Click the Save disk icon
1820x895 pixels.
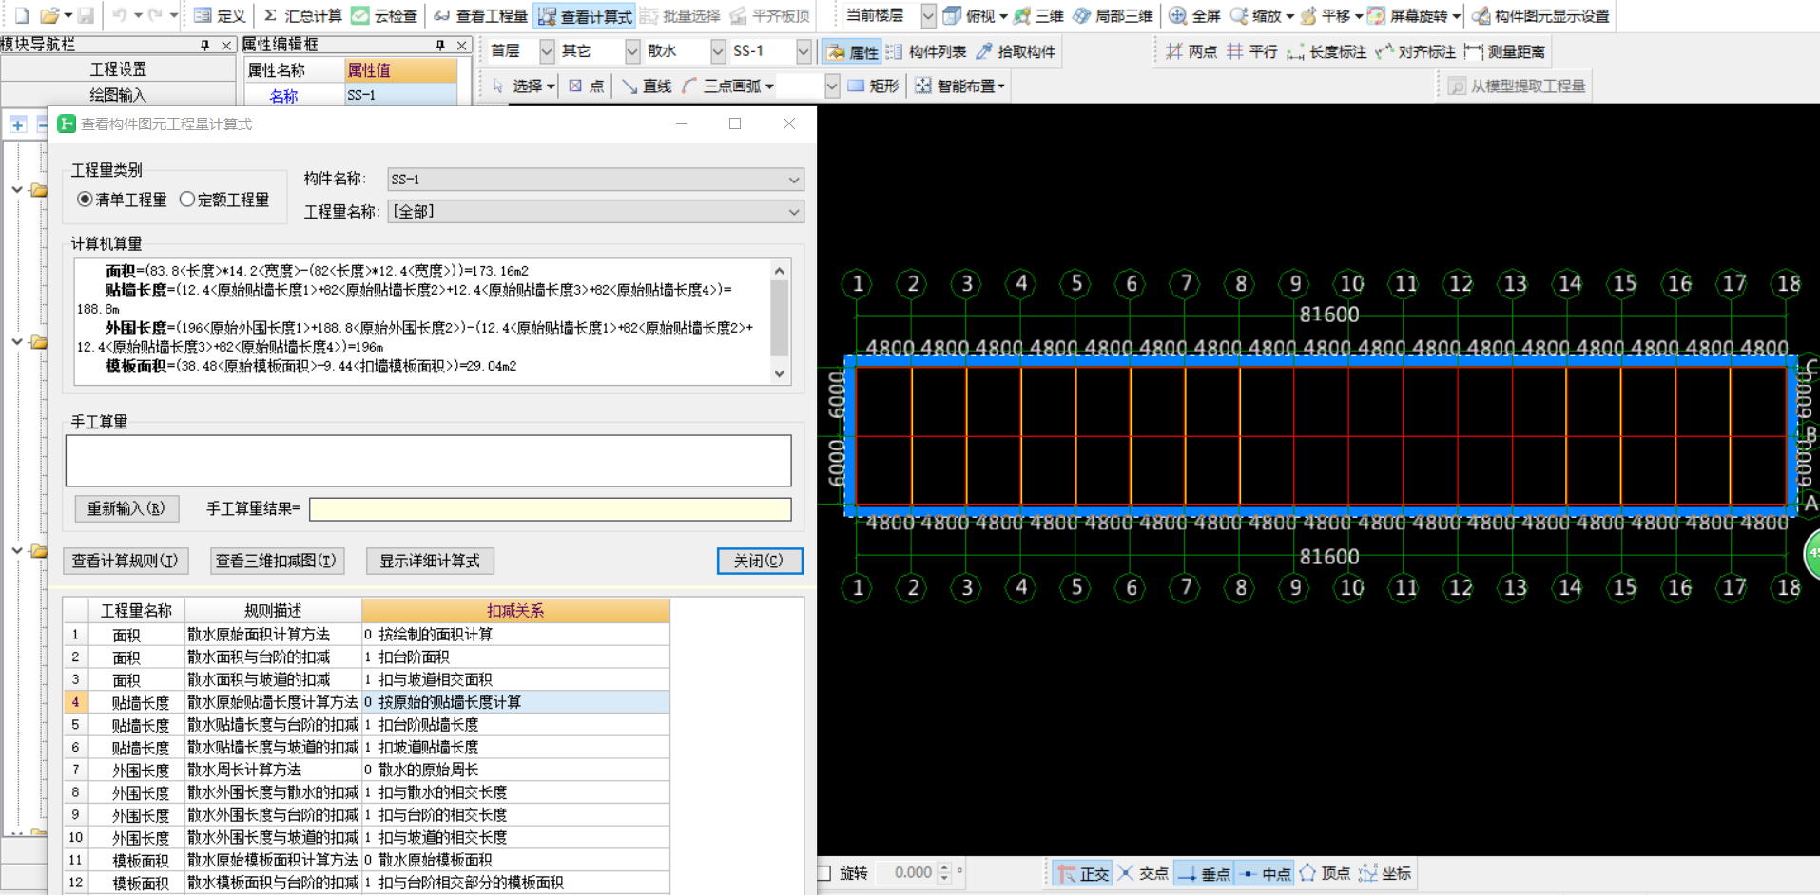(x=86, y=15)
